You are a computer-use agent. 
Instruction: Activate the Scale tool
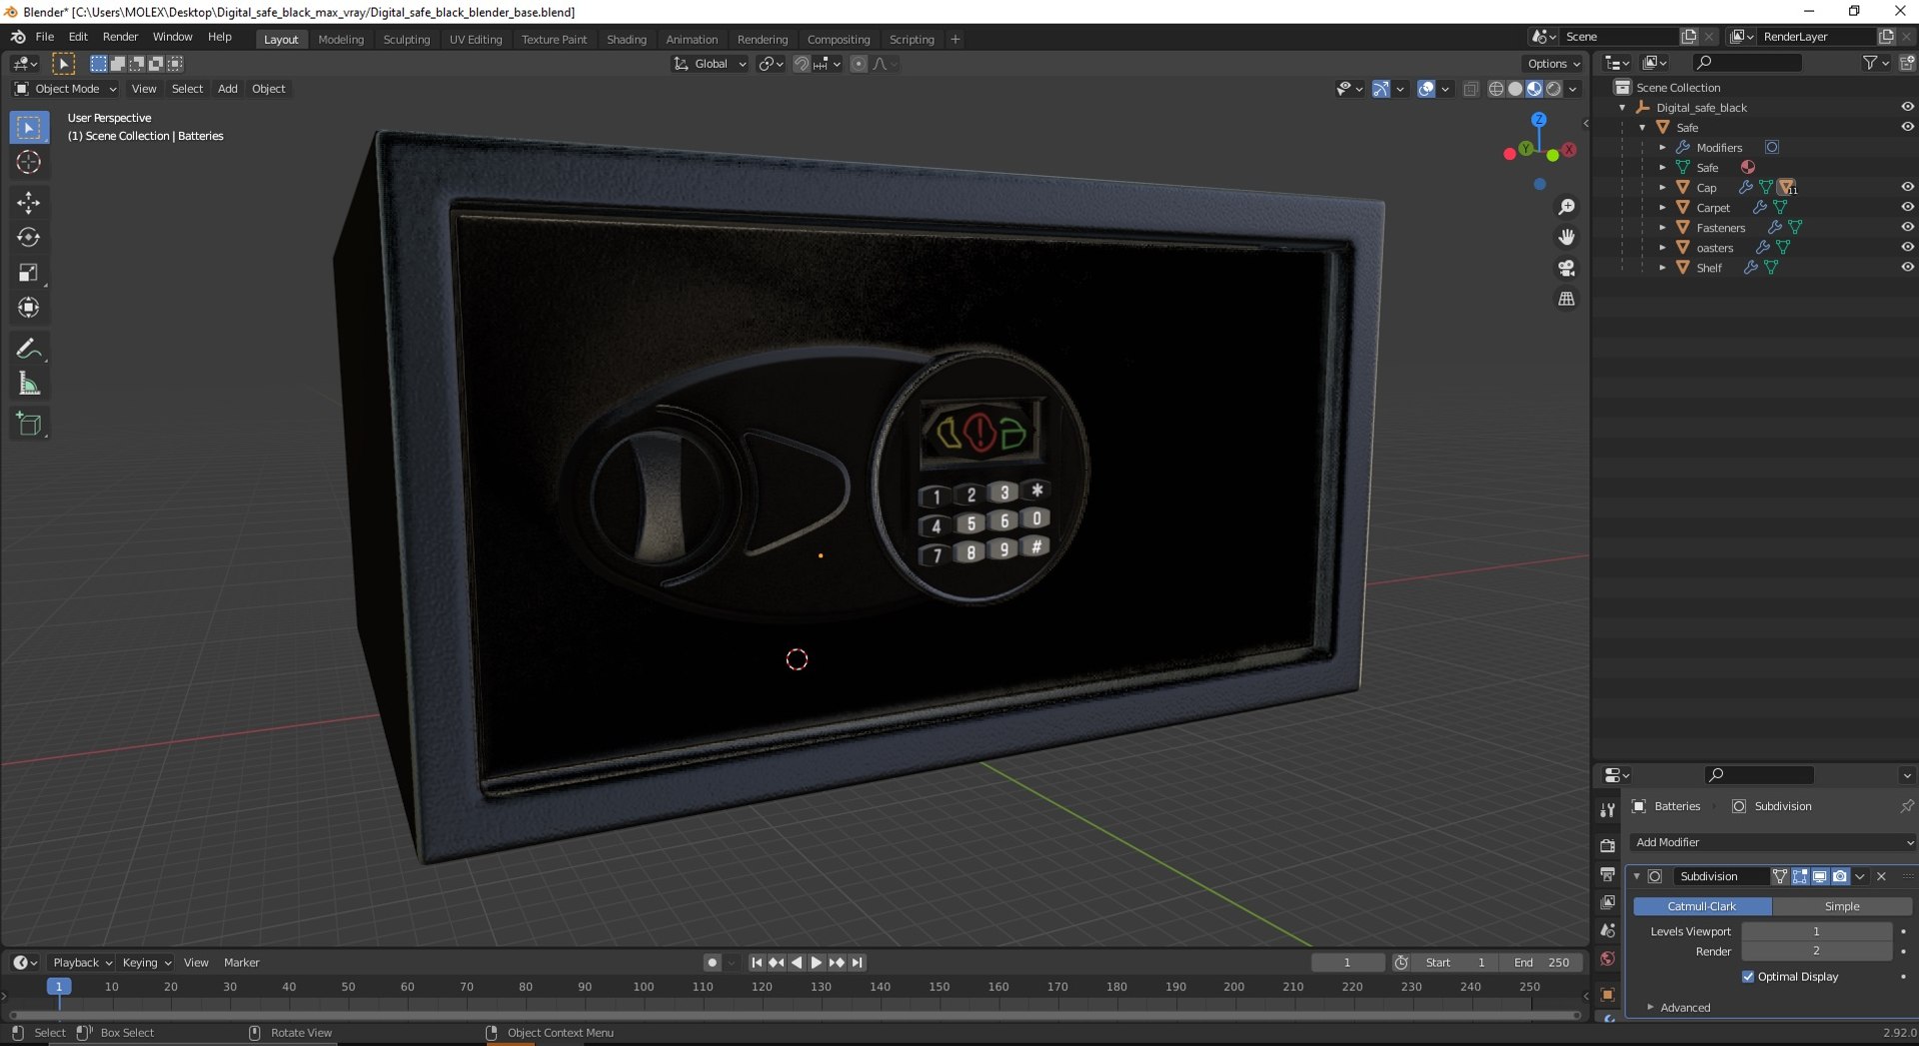pyautogui.click(x=28, y=273)
